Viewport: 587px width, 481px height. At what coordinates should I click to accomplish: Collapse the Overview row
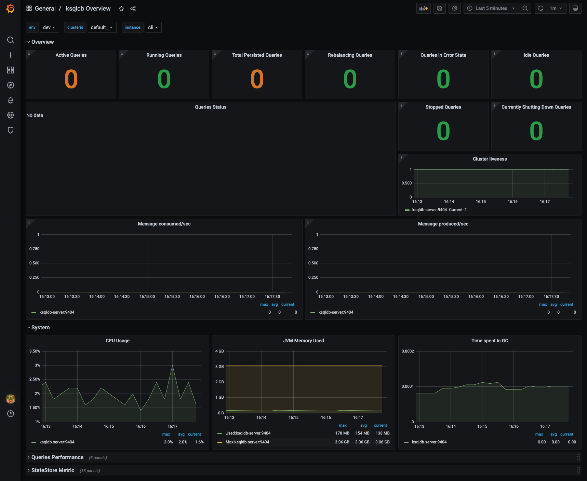(x=40, y=42)
